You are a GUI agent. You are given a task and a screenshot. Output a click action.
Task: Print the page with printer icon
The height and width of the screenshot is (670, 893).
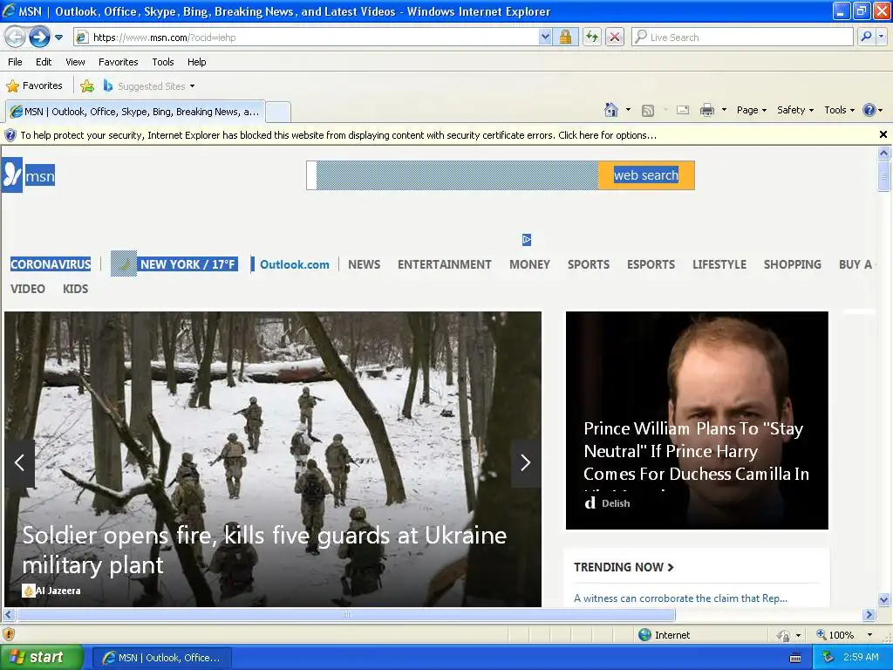pos(706,110)
